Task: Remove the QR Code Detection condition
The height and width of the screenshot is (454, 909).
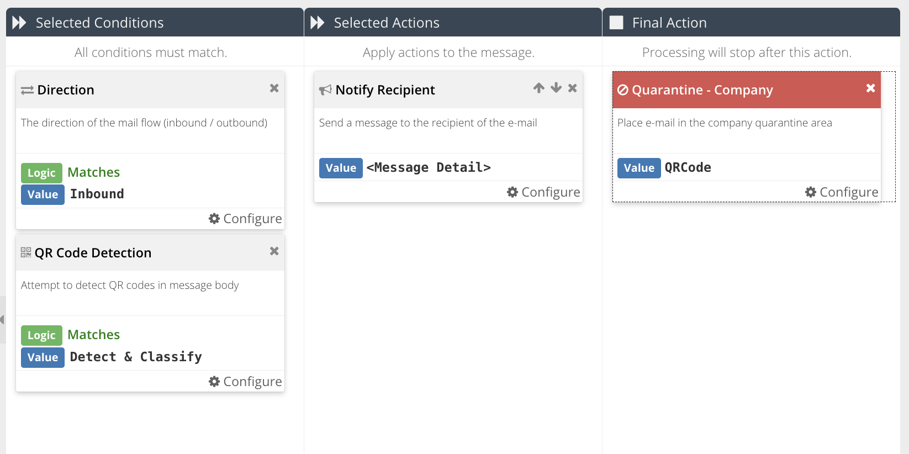Action: [274, 251]
